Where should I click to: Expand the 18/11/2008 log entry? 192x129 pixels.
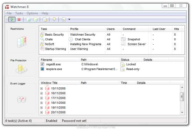click(41, 103)
